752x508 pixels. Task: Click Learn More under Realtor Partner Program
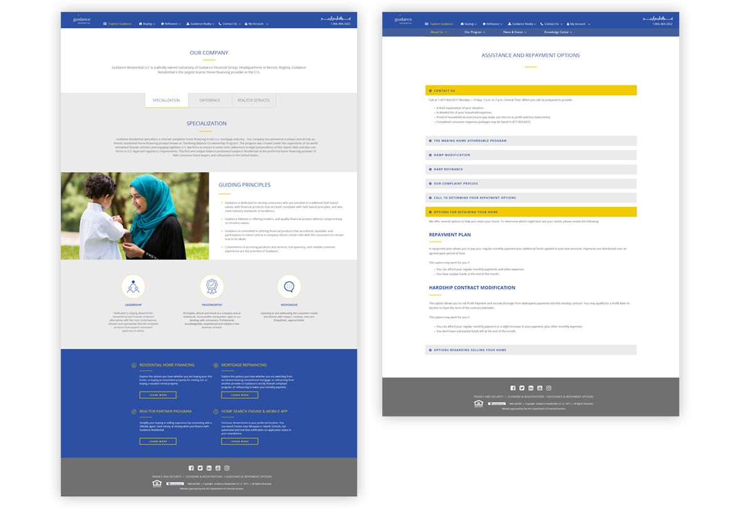pos(158,442)
